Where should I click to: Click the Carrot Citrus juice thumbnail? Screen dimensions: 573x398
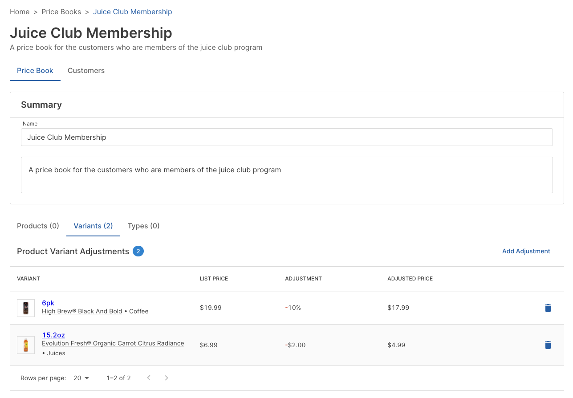point(26,345)
